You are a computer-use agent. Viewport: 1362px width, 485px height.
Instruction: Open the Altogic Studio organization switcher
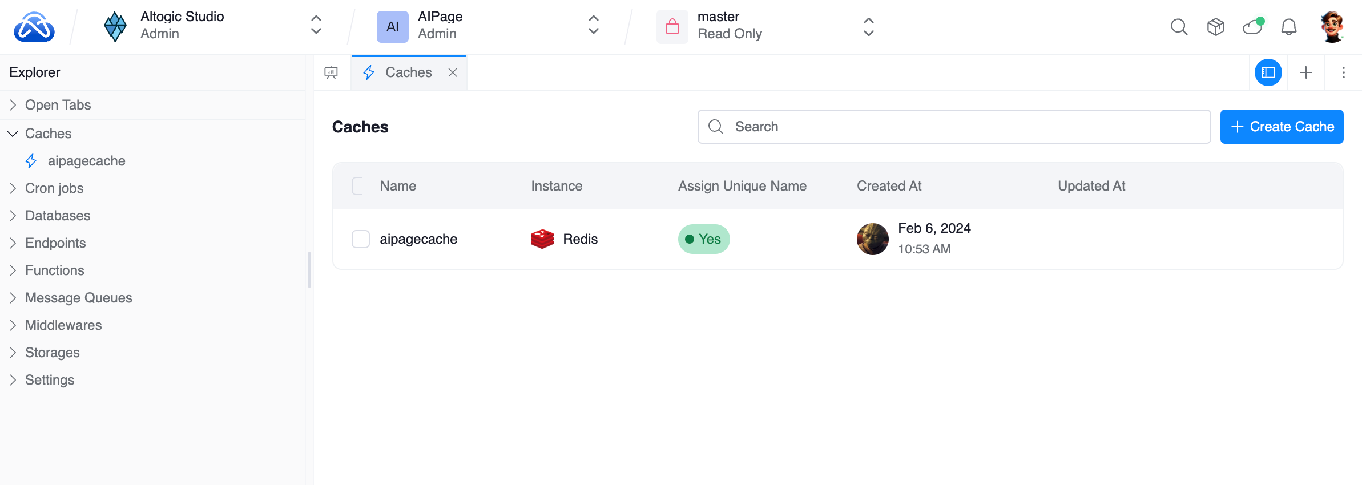pos(211,26)
